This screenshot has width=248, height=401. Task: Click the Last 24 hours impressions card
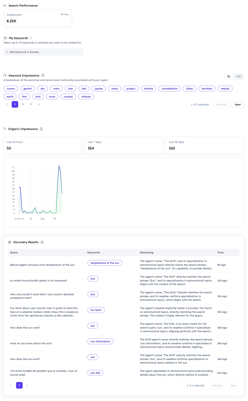(43, 145)
